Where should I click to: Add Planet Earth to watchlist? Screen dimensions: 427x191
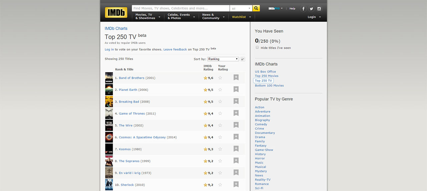(236, 90)
